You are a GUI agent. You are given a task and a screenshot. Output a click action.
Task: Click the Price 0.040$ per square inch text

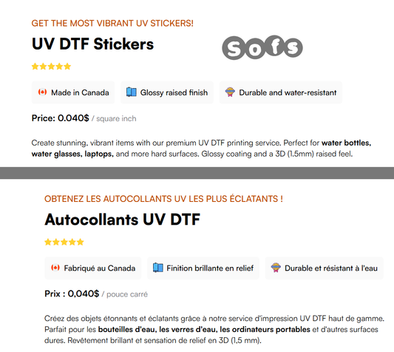click(x=84, y=118)
